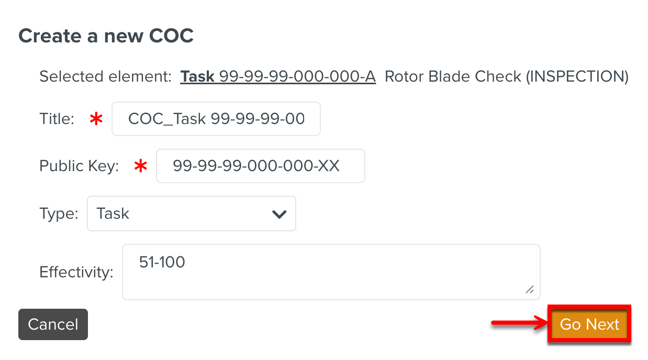
Task: Click the red asterisk beside Title
Action: tap(96, 119)
